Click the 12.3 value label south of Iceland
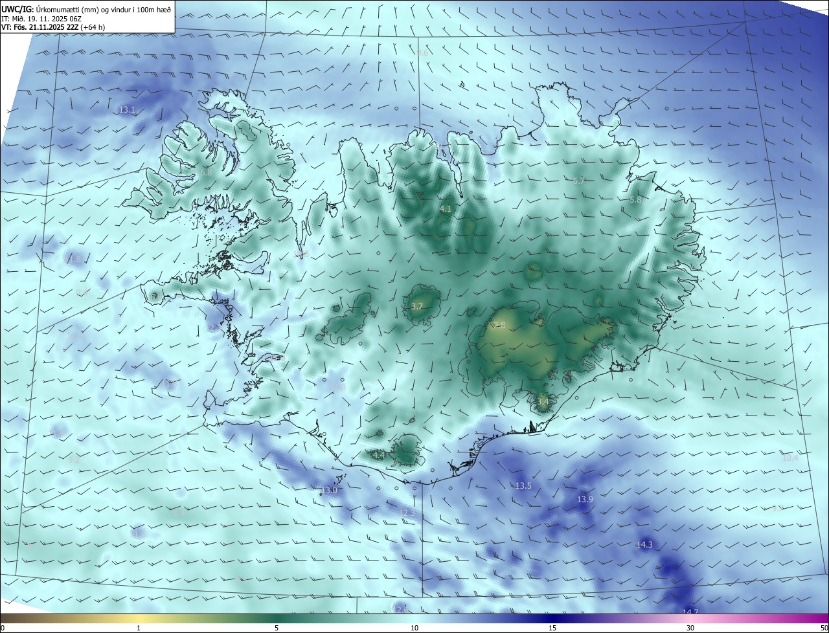 point(406,513)
